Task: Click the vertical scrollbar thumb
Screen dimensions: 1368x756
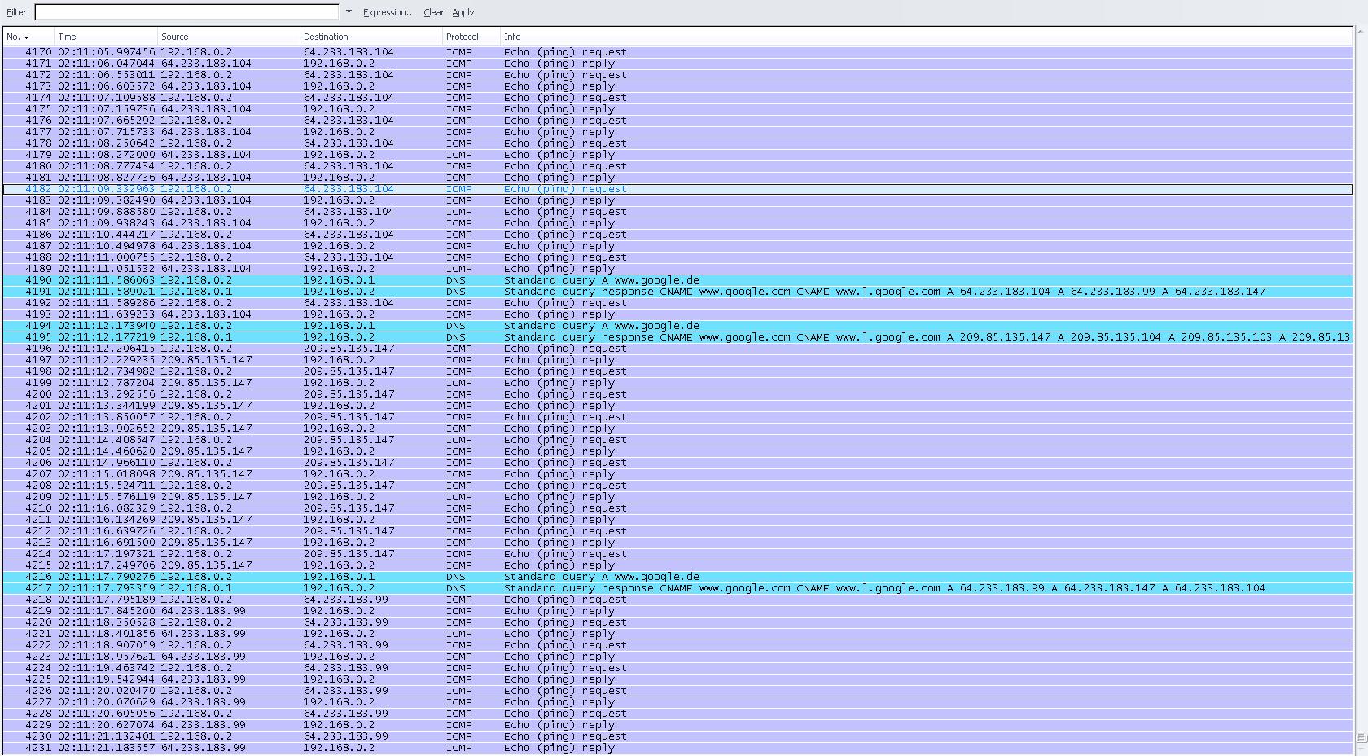Action: pos(1361,737)
